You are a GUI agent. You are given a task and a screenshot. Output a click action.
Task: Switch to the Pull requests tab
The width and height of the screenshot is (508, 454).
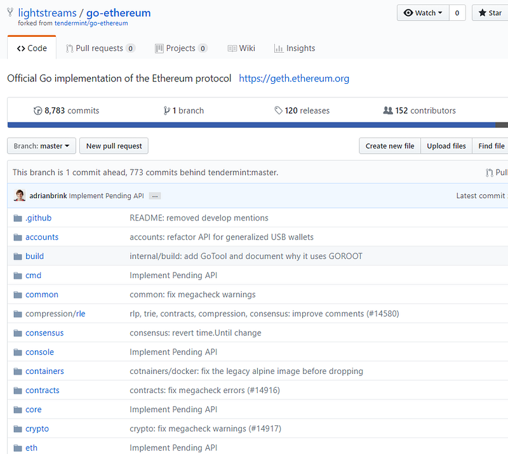[x=100, y=48]
